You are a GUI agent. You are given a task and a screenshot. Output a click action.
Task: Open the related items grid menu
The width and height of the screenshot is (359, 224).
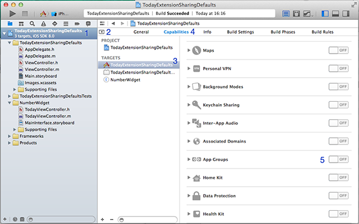pos(102,23)
